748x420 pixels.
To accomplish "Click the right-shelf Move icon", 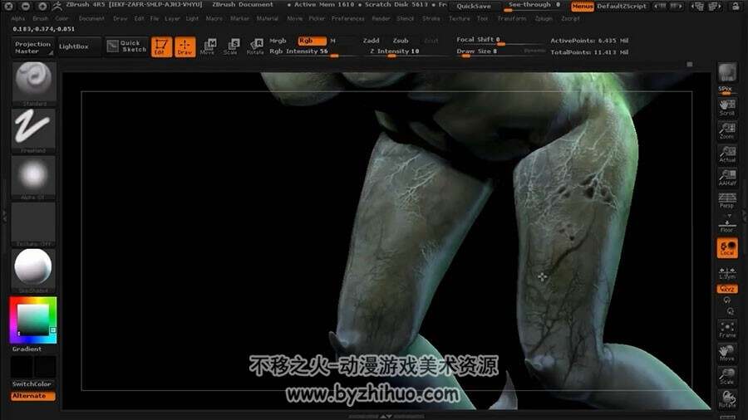I will coord(727,353).
